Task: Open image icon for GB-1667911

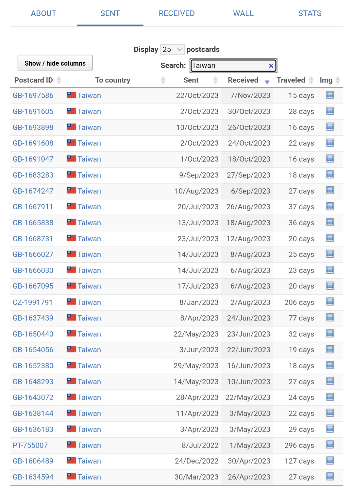Action: (x=330, y=206)
